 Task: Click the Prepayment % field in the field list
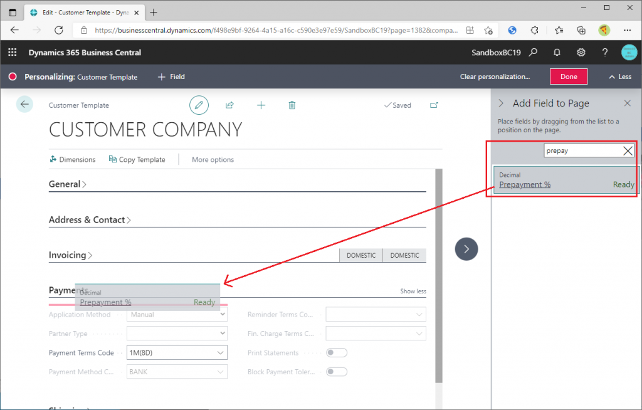pos(566,180)
